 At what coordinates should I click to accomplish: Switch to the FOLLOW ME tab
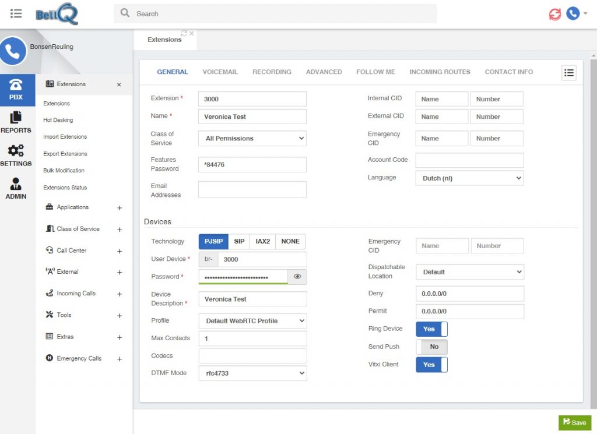point(376,72)
